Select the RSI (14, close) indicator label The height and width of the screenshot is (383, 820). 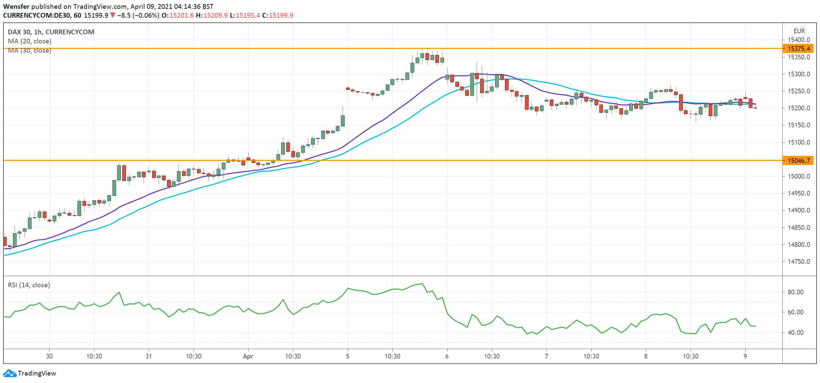point(29,285)
